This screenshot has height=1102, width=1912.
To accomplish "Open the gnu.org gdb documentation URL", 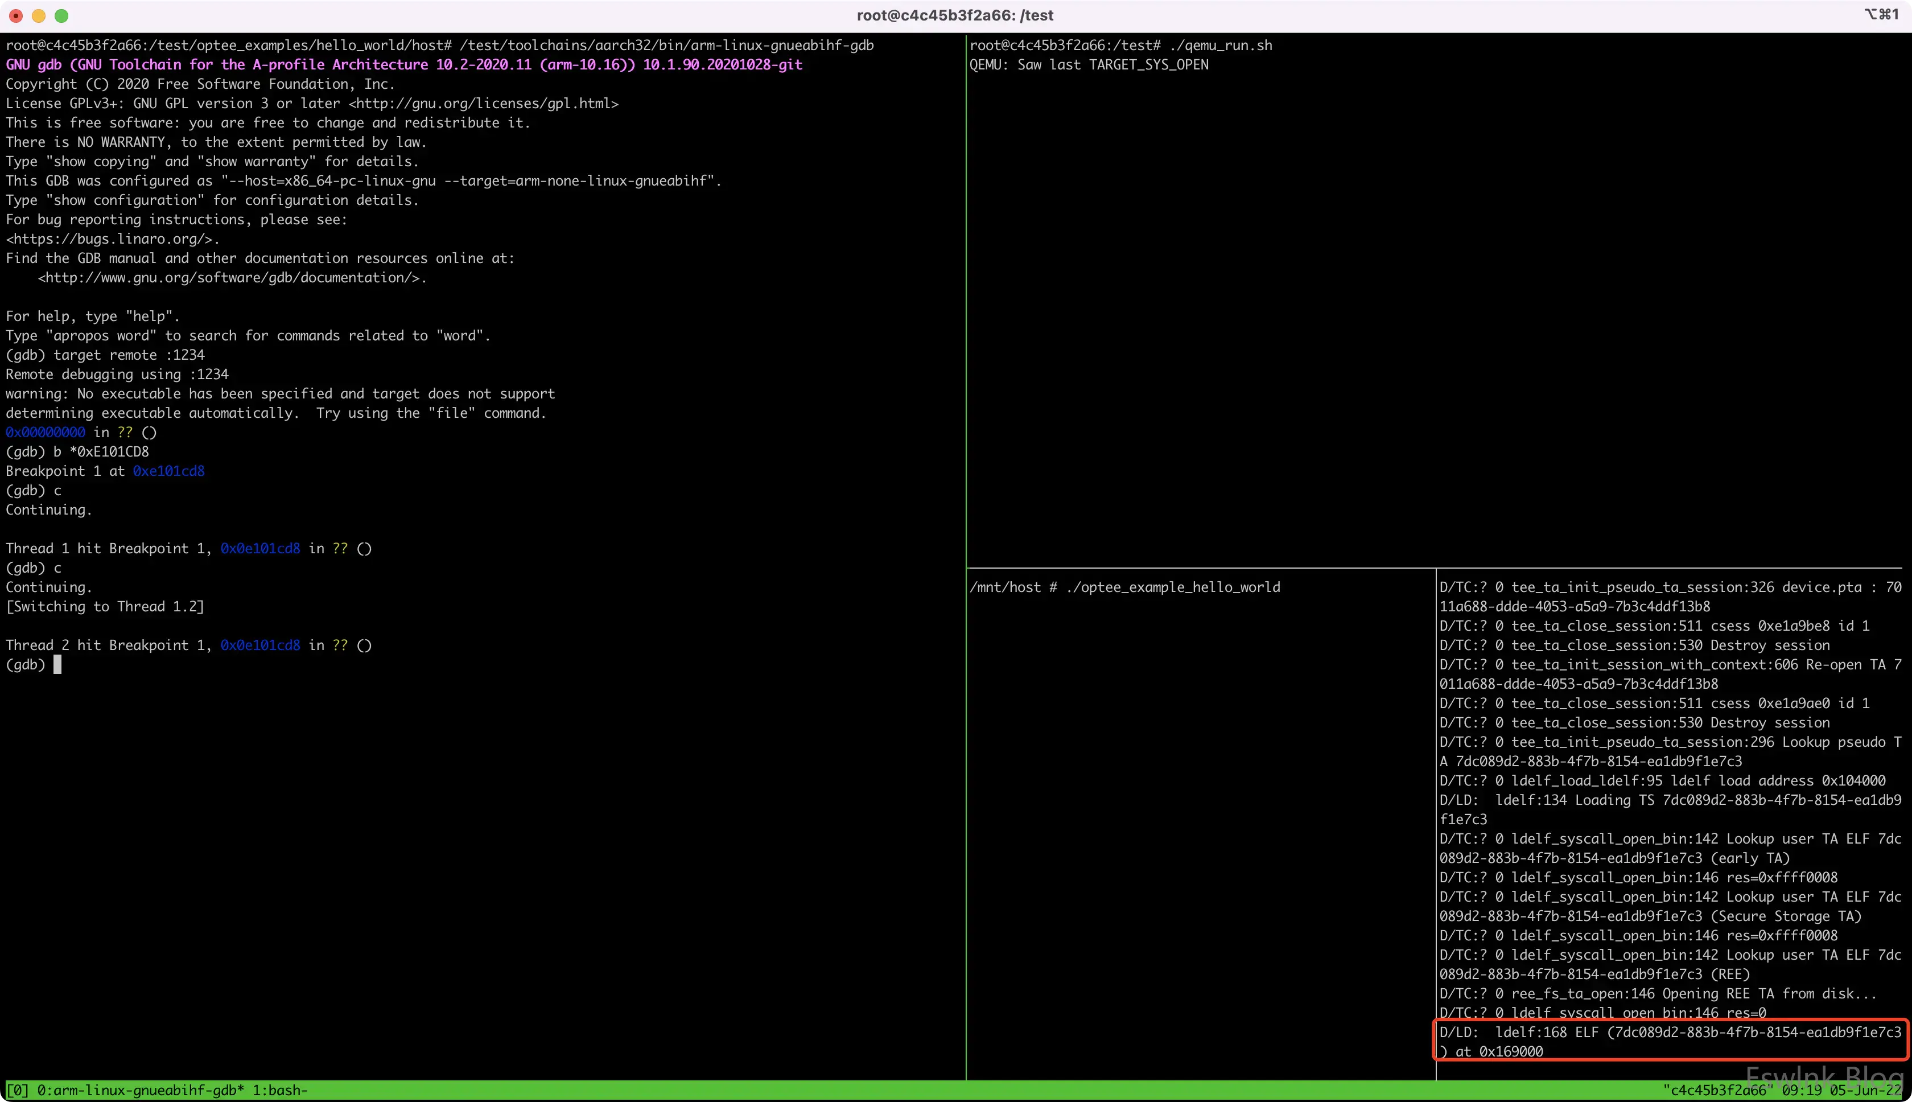I will click(x=230, y=278).
